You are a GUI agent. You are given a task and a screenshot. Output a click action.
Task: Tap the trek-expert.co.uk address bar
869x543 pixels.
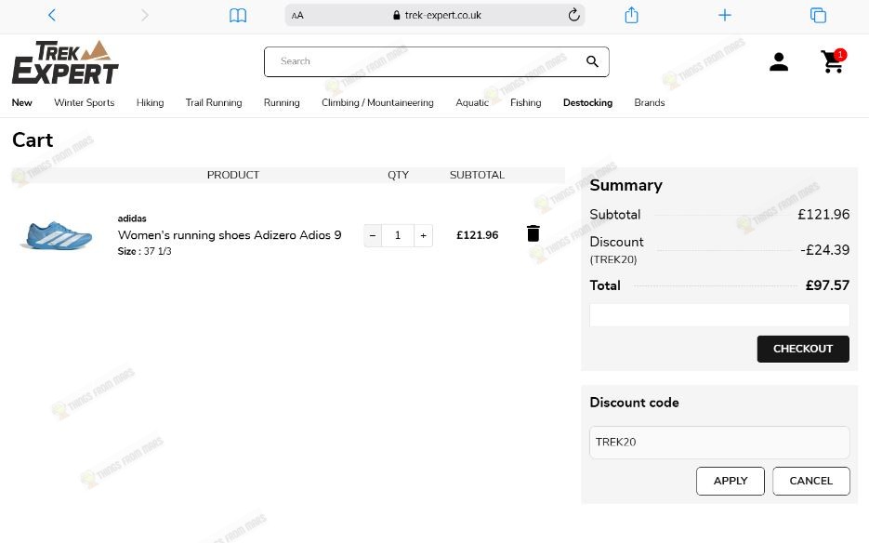pos(435,15)
